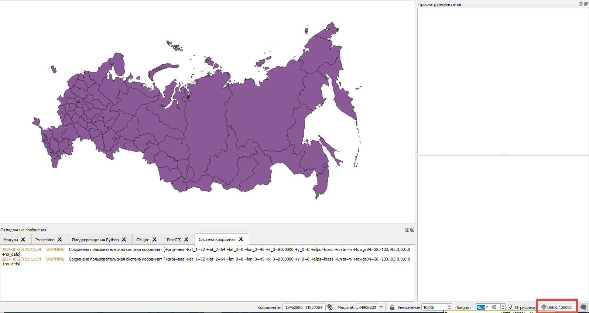The width and height of the screenshot is (589, 313).
Task: Adjust the Поворот rotation spinner arrows
Action: tap(503, 307)
